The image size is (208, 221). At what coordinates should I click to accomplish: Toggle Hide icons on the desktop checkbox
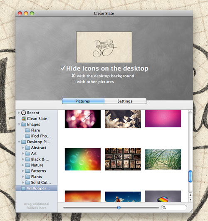[63, 68]
